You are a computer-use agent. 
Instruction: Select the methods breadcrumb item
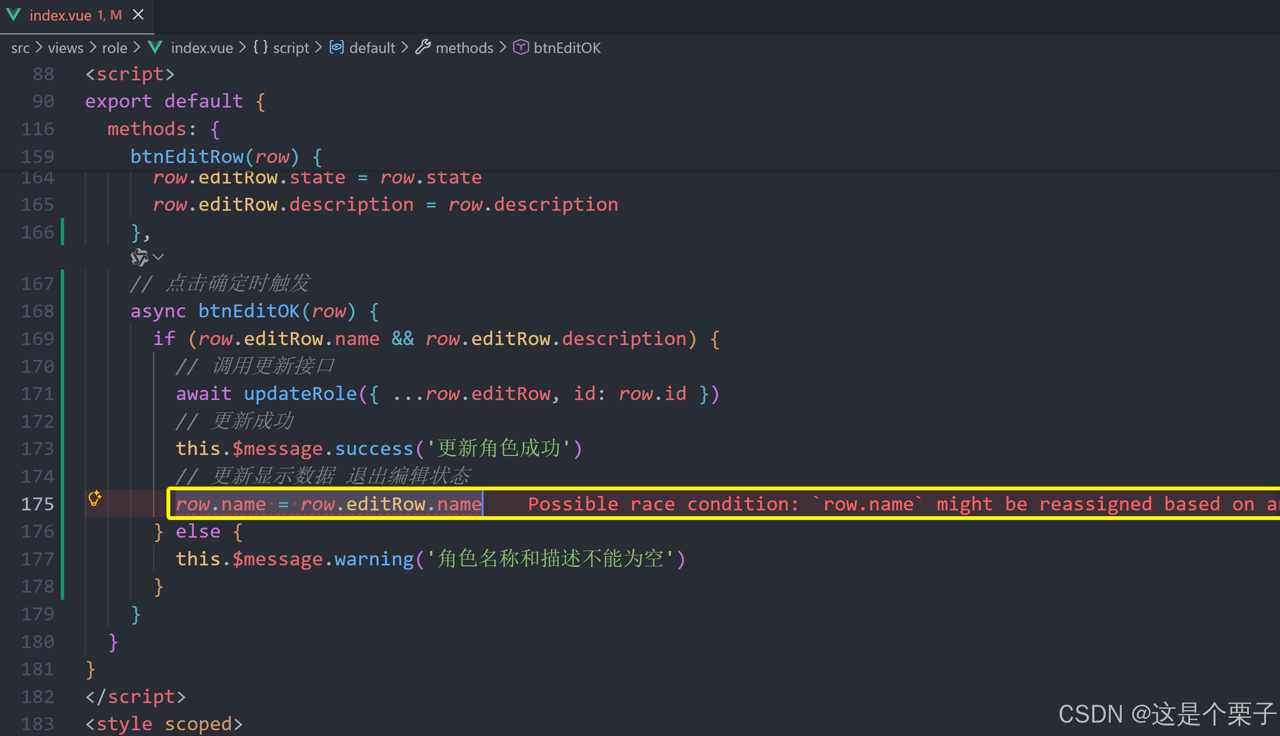(x=464, y=48)
